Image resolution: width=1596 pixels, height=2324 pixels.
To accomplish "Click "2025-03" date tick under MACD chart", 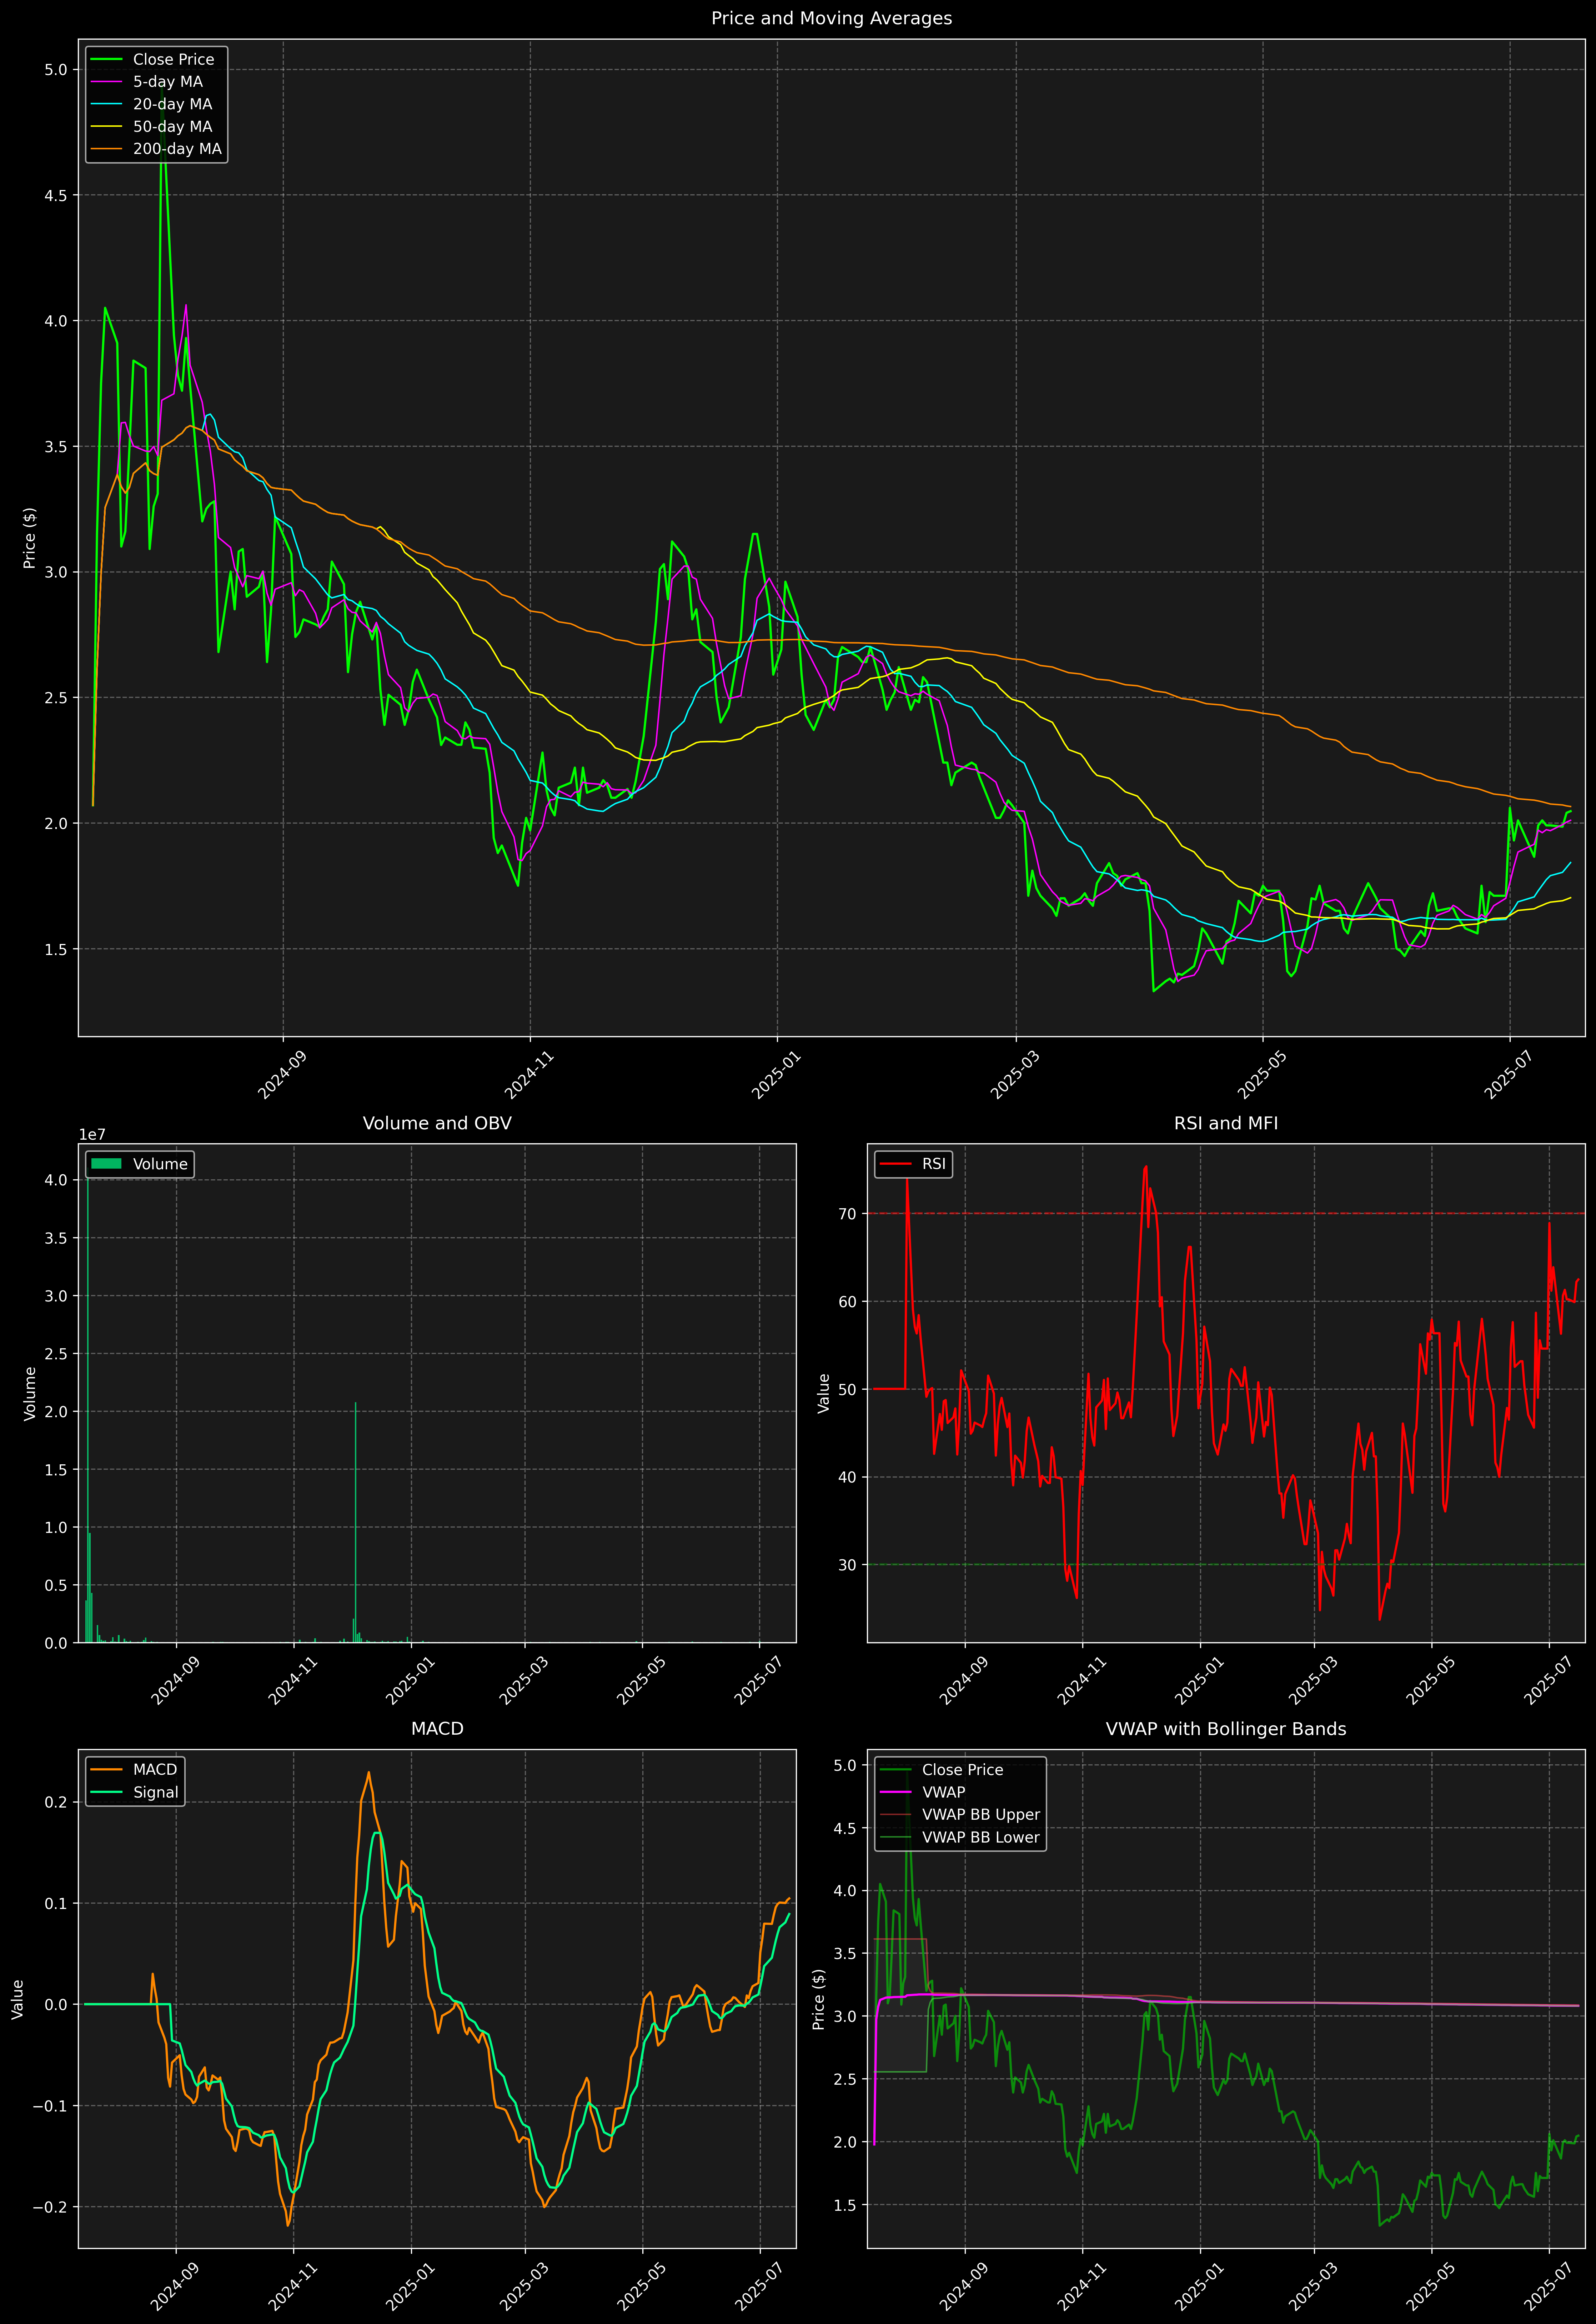I will pyautogui.click(x=524, y=2287).
